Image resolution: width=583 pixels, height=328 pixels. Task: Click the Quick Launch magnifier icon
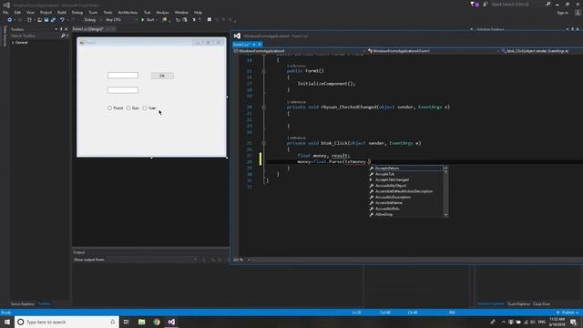(548, 4)
